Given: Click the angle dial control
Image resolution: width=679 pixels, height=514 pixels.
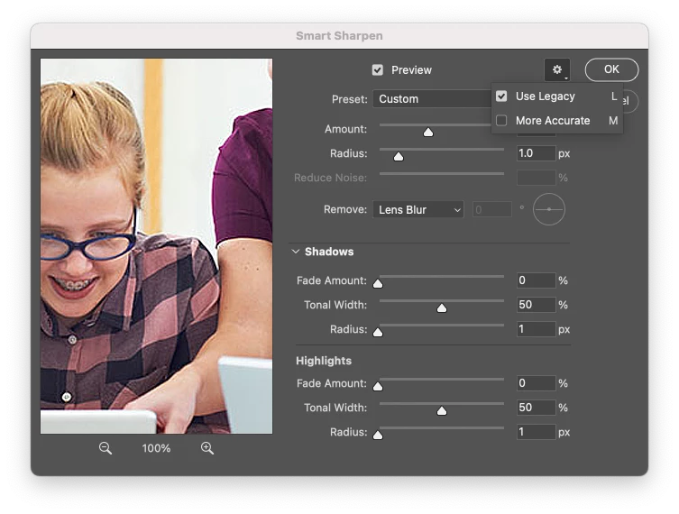Looking at the screenshot, I should 548,209.
